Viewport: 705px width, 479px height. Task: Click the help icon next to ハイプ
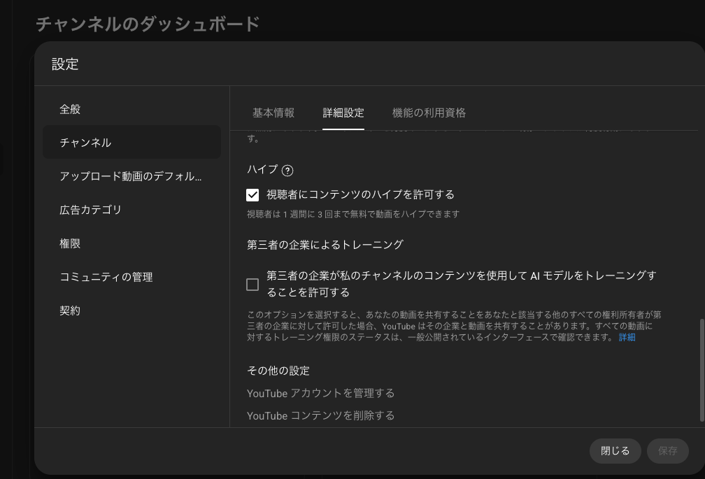point(287,170)
